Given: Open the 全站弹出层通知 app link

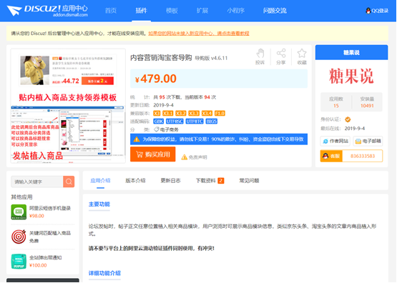Looking at the screenshot, I should pos(46,257).
